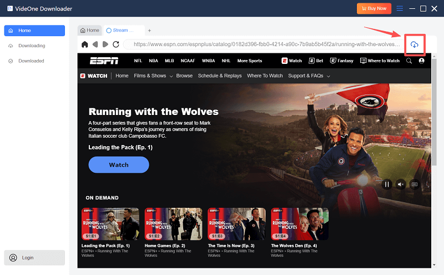Click the browser home icon in toolbar

[x=85, y=44]
